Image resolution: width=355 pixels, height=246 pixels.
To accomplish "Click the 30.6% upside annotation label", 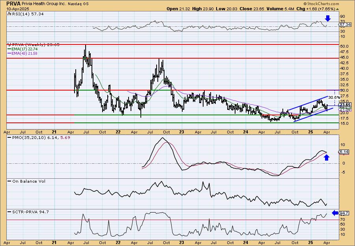I will (x=334, y=97).
